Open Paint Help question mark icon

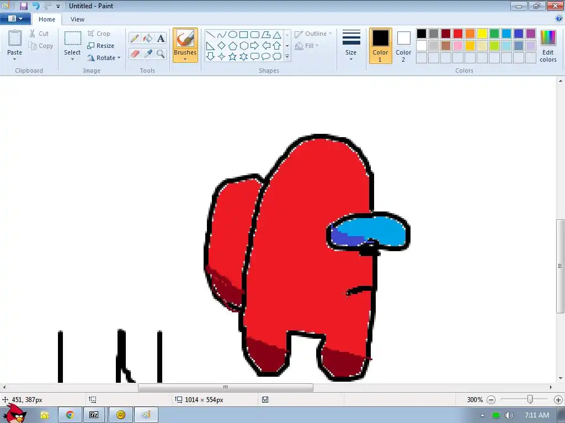point(559,19)
